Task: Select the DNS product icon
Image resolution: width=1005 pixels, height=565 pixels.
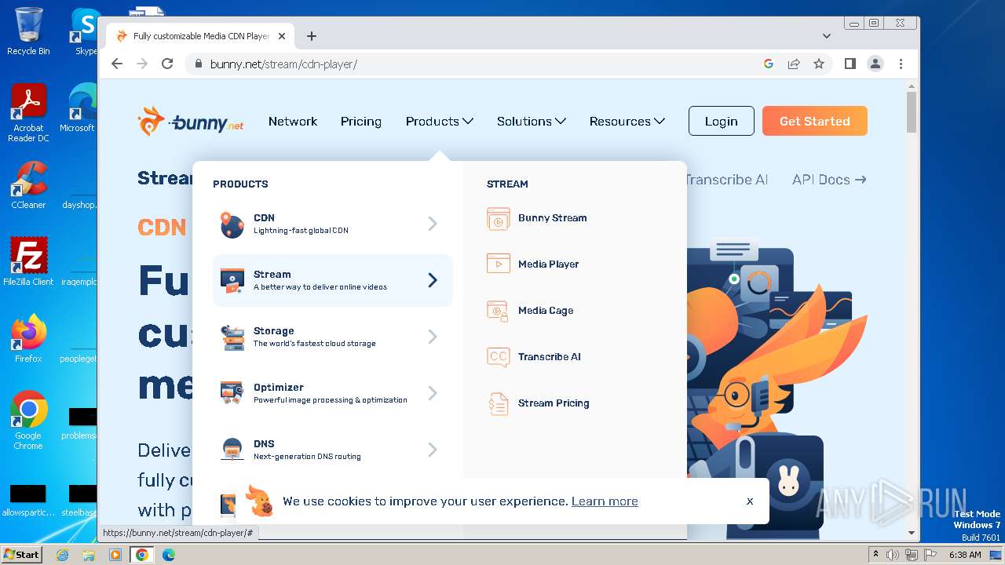Action: pos(232,450)
